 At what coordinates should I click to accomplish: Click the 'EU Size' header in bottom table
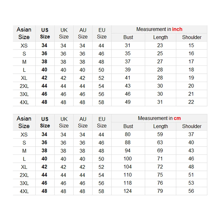click(102, 122)
